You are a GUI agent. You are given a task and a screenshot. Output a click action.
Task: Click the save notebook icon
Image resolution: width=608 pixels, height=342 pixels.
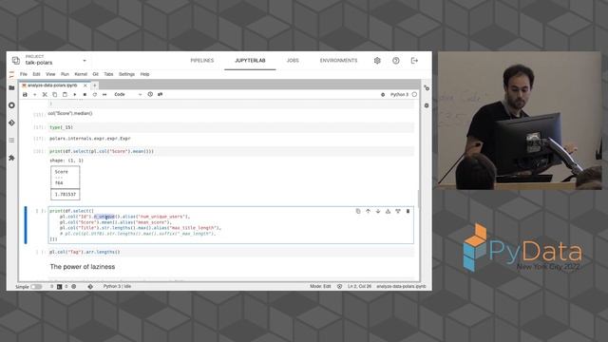click(25, 95)
